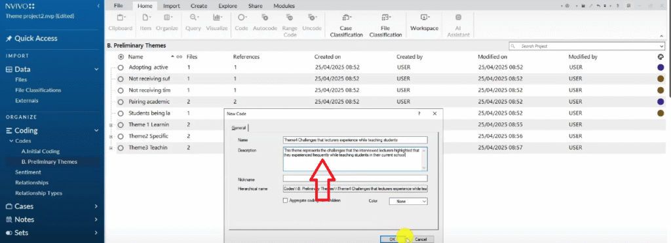The width and height of the screenshot is (671, 243).
Task: Click the undo arrow in title bar
Action: pos(599,5)
